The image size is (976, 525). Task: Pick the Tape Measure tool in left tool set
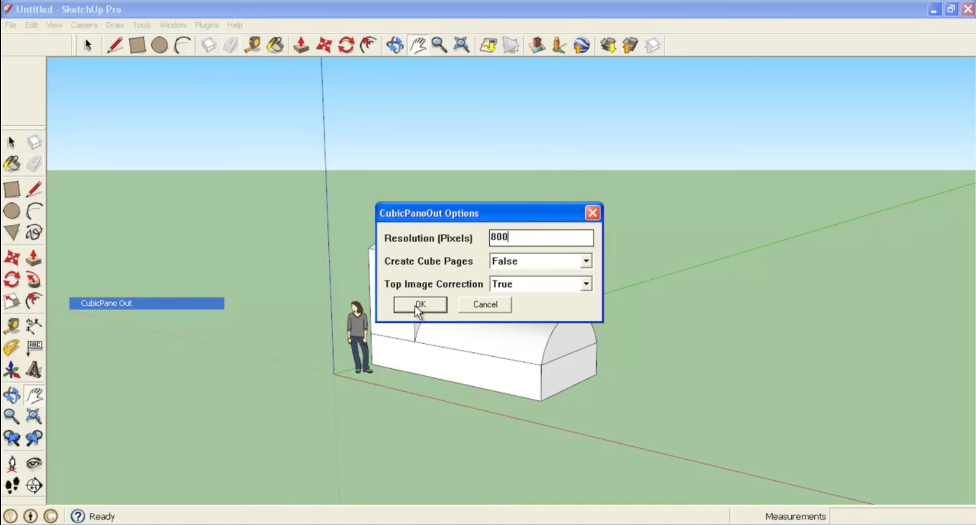coord(11,326)
